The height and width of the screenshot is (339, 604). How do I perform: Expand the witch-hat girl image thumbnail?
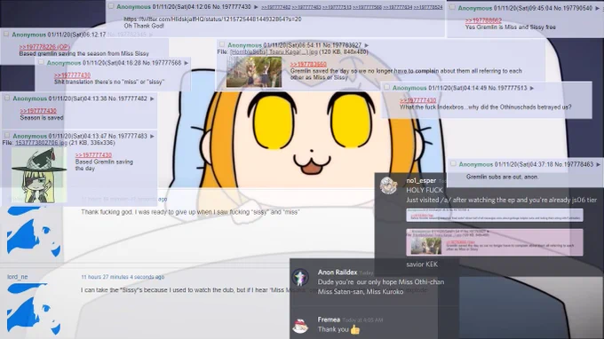point(39,175)
